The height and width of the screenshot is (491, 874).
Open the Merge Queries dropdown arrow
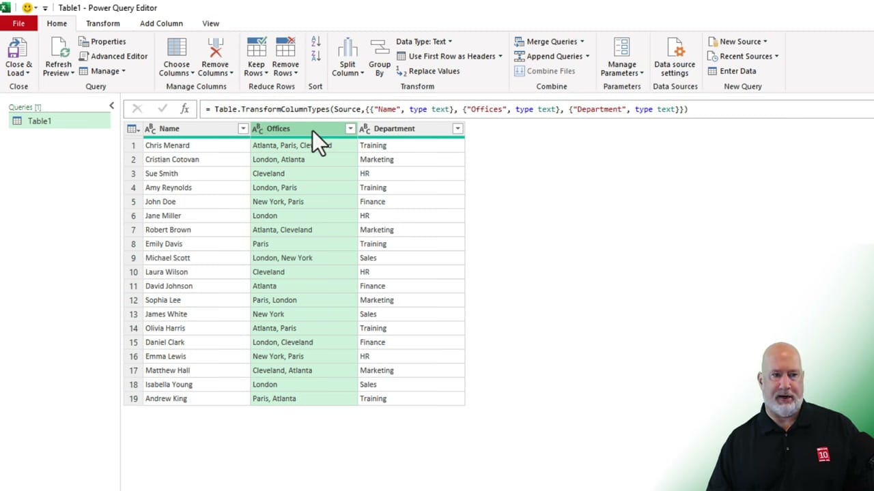click(582, 41)
